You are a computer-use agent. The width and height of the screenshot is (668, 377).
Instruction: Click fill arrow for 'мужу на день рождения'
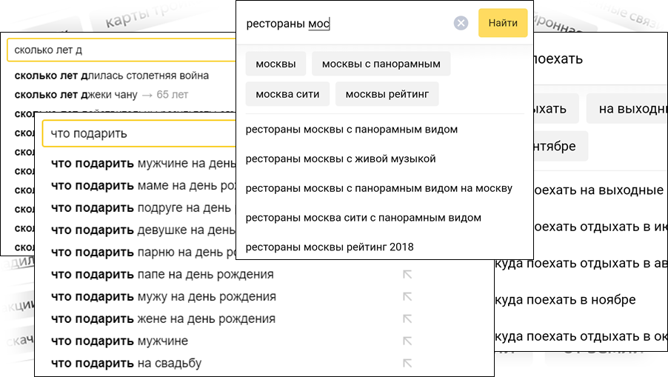click(x=407, y=296)
